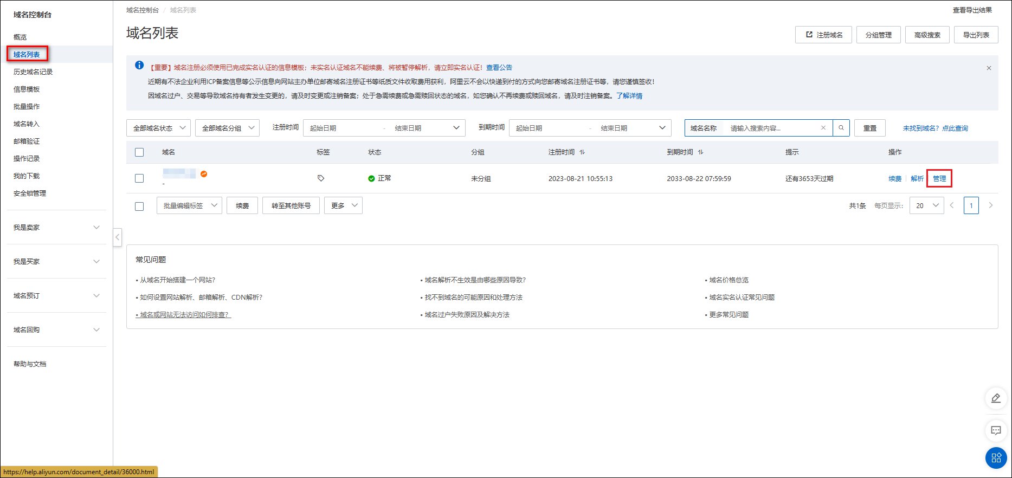1012x478 pixels.
Task: Sort by 注册时间 using sort icon
Action: pyautogui.click(x=582, y=152)
